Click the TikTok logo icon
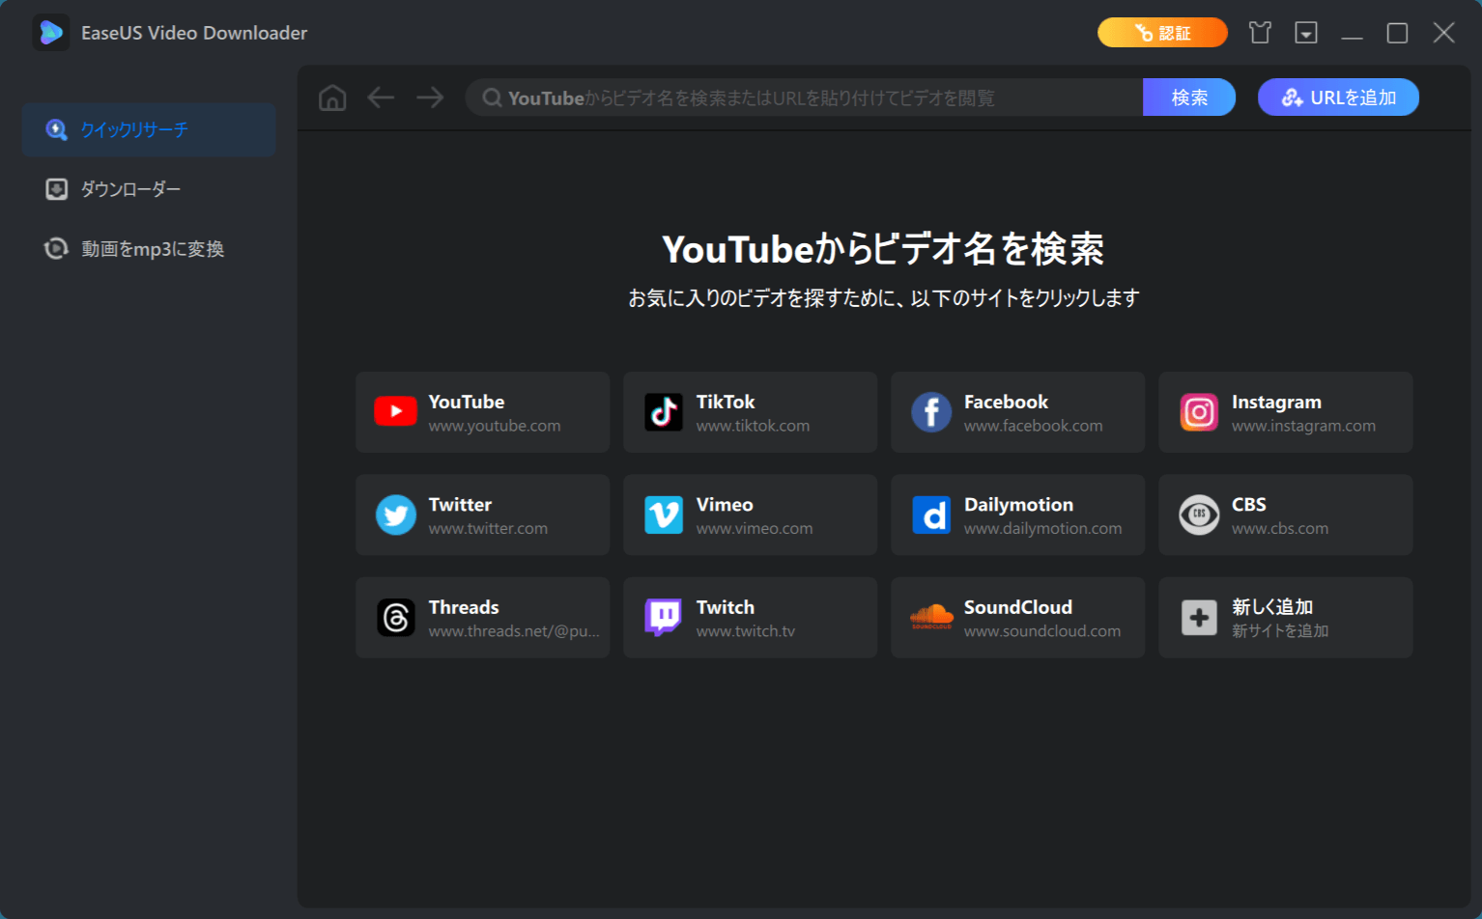1482x919 pixels. click(x=664, y=412)
